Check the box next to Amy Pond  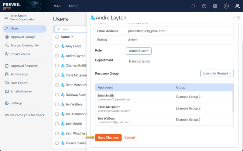(57, 46)
